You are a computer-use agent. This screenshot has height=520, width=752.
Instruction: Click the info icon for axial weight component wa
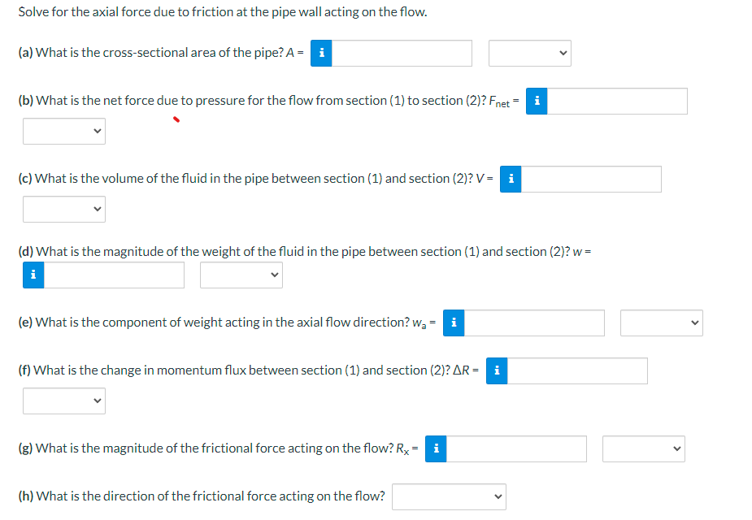(453, 323)
